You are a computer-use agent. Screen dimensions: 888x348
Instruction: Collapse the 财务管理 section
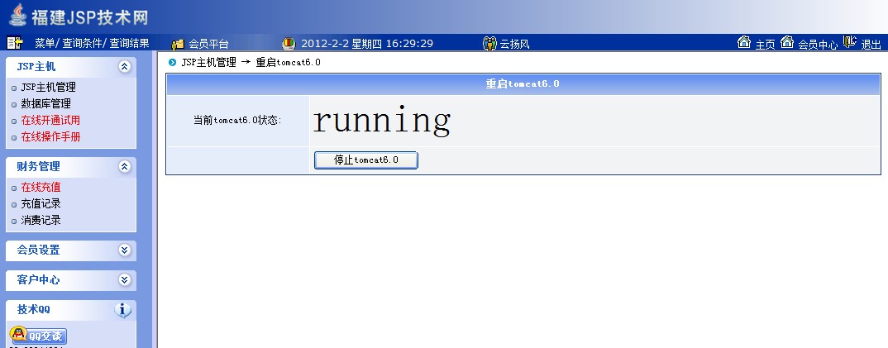[124, 166]
